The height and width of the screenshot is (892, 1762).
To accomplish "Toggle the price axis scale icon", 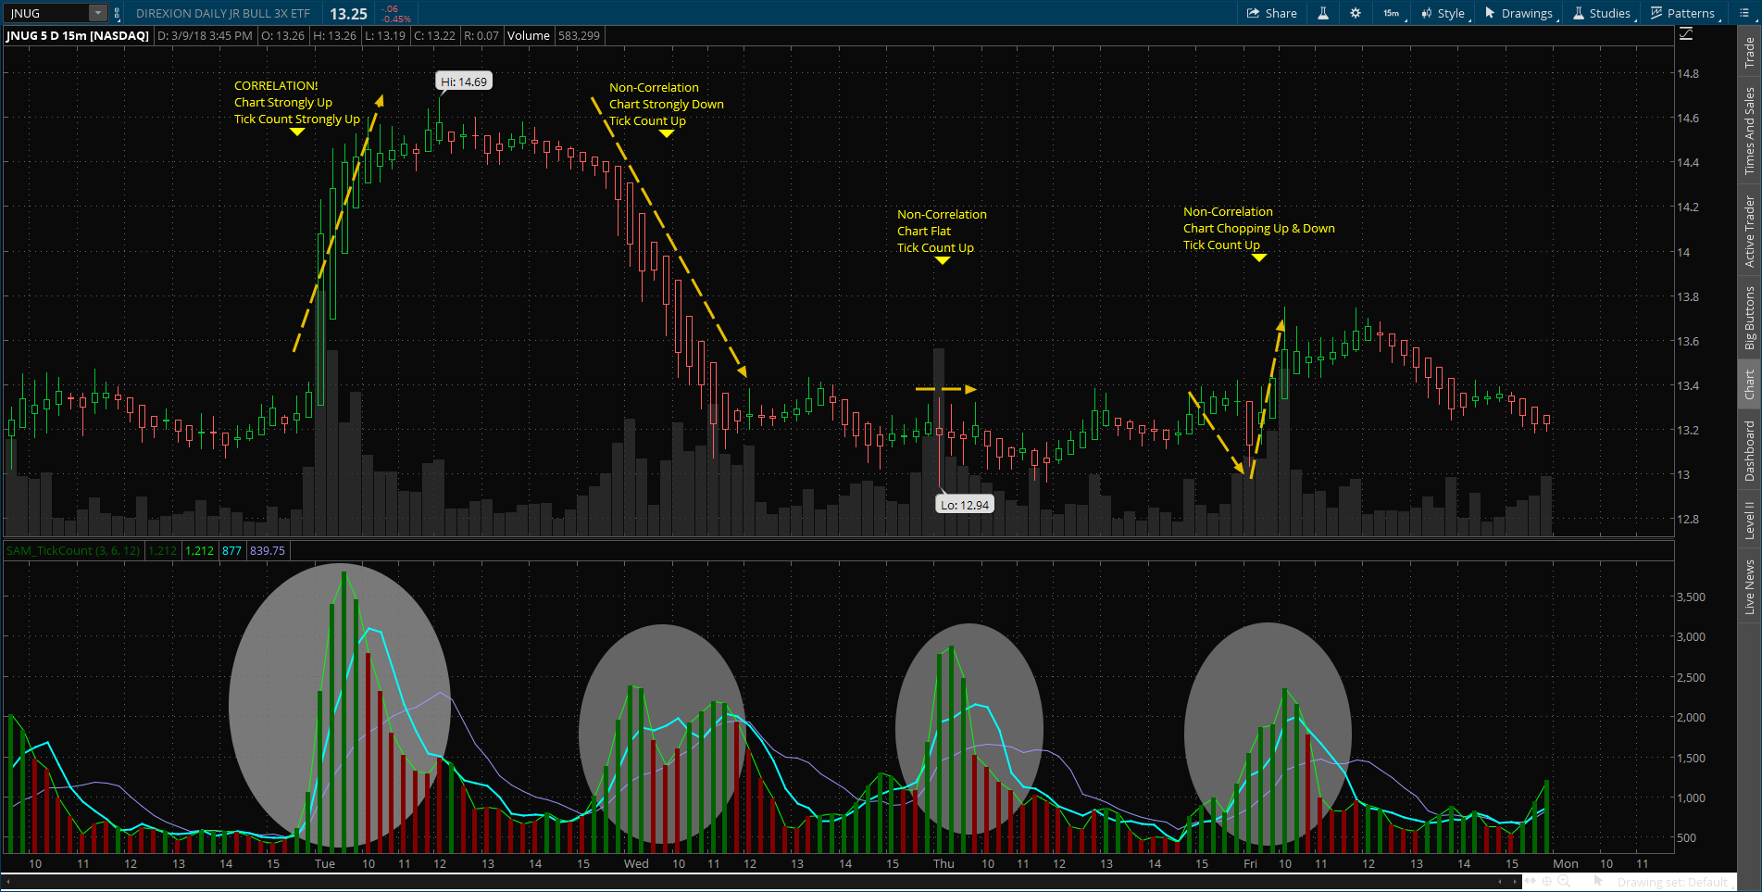I will [x=1686, y=34].
